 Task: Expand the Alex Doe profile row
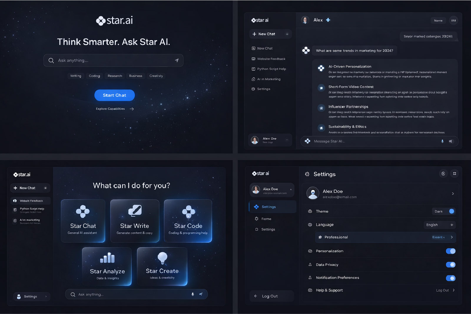pyautogui.click(x=380, y=194)
